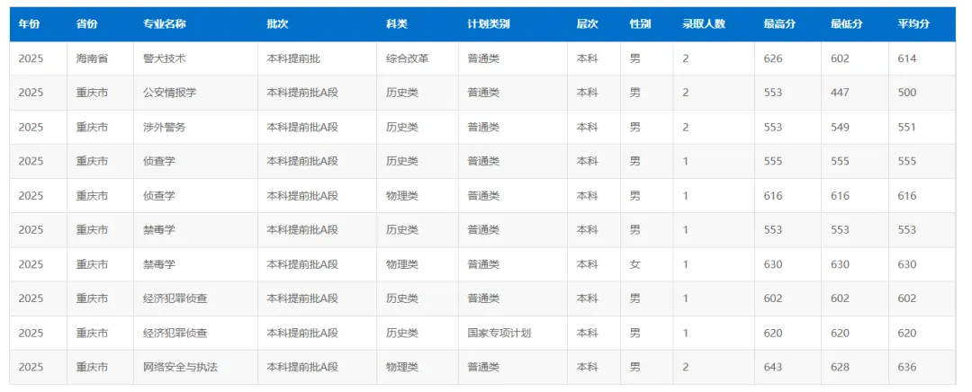This screenshot has width=972, height=392.
Task: Select 最高分 555 in 侦查学 row
Action: pos(773,161)
